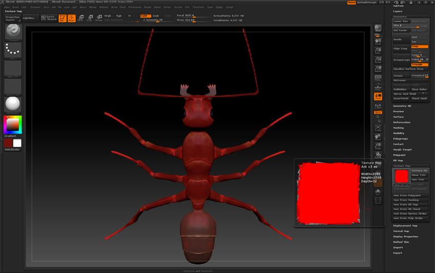This screenshot has height=273, width=435.
Task: Open the Render menu
Action: tap(147, 7)
